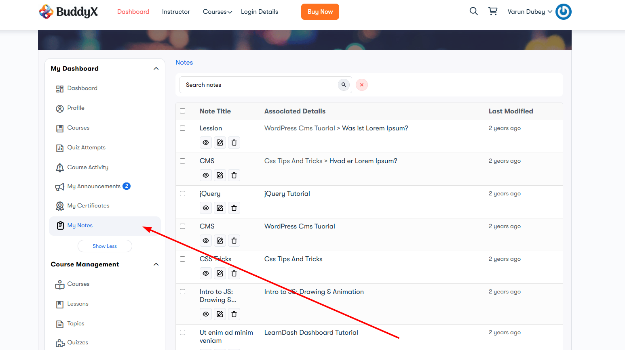625x350 pixels.
Task: Edit the jQuery note with pencil icon
Action: coord(220,208)
